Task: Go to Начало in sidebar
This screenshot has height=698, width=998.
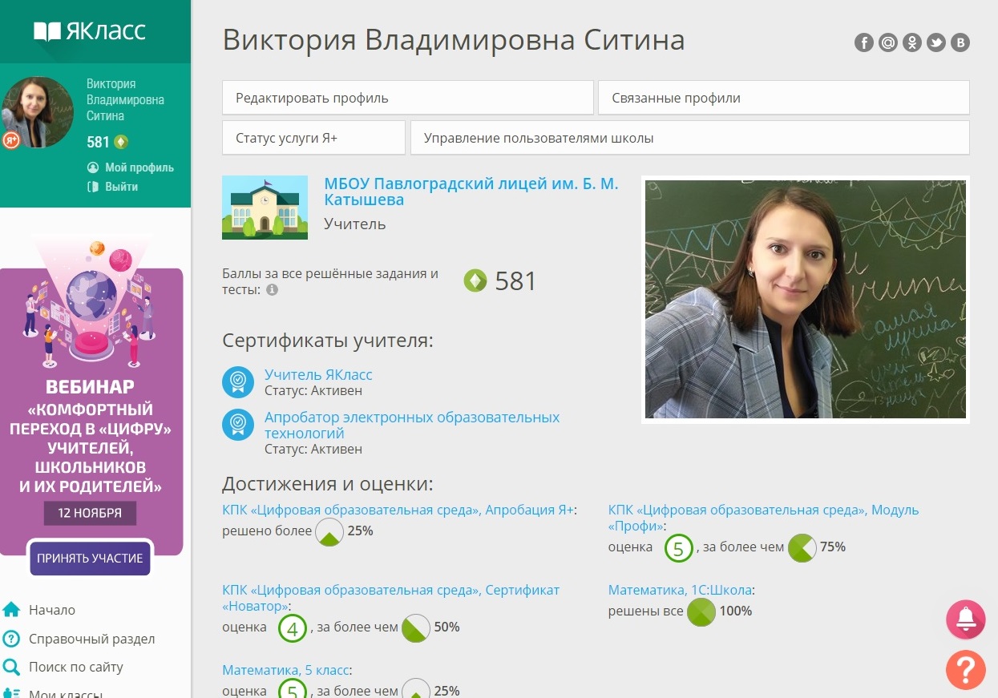Action: point(51,610)
